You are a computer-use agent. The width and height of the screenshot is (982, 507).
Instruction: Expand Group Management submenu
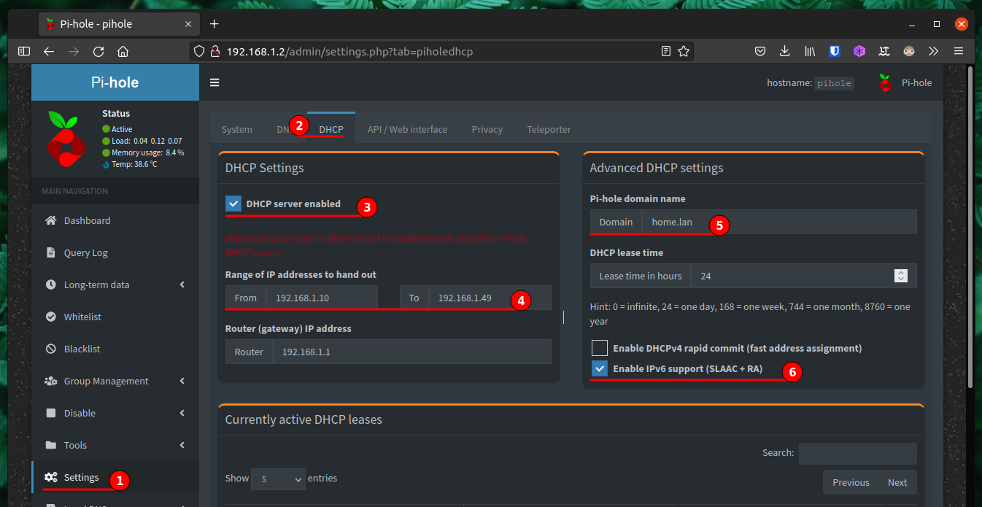click(182, 381)
